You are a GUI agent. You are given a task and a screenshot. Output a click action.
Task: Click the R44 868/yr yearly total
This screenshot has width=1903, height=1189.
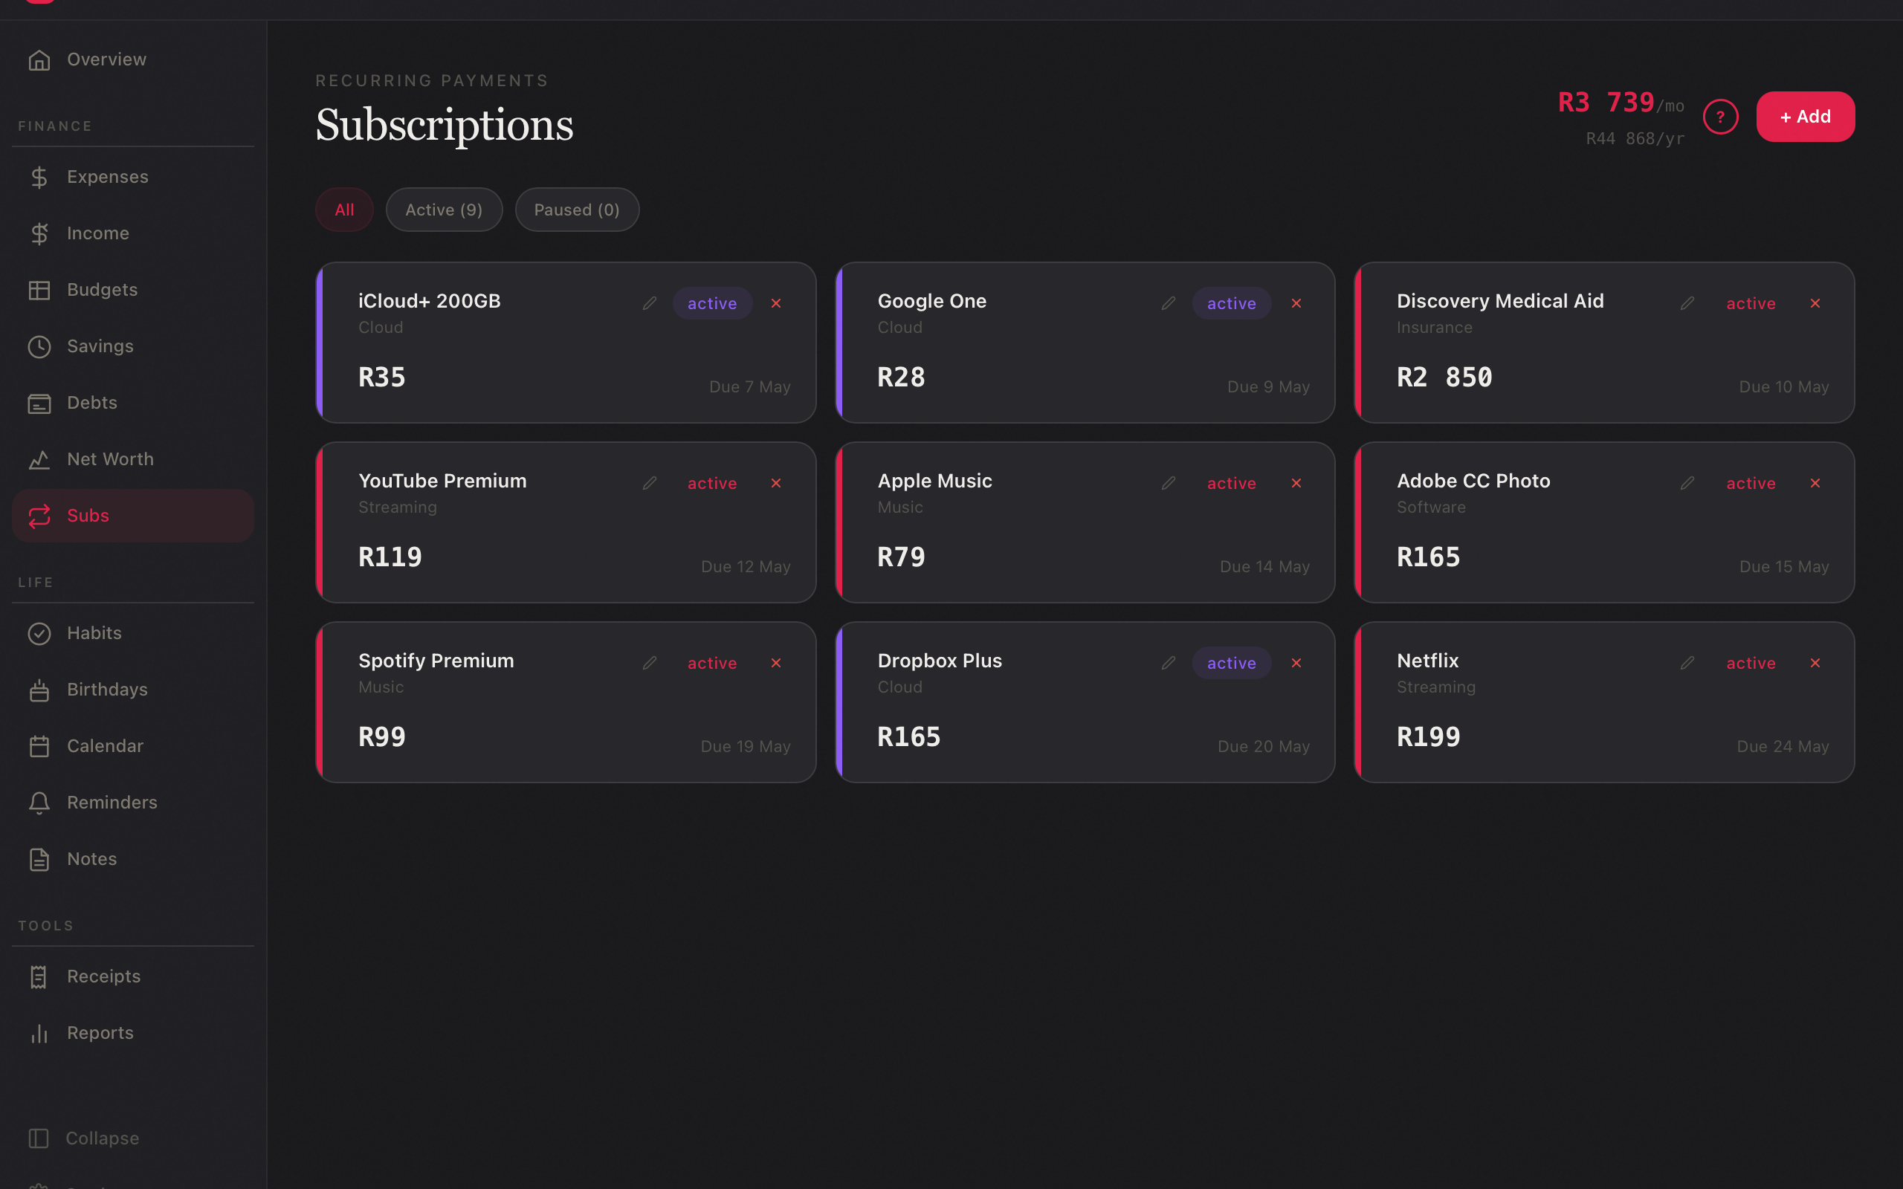(x=1635, y=139)
